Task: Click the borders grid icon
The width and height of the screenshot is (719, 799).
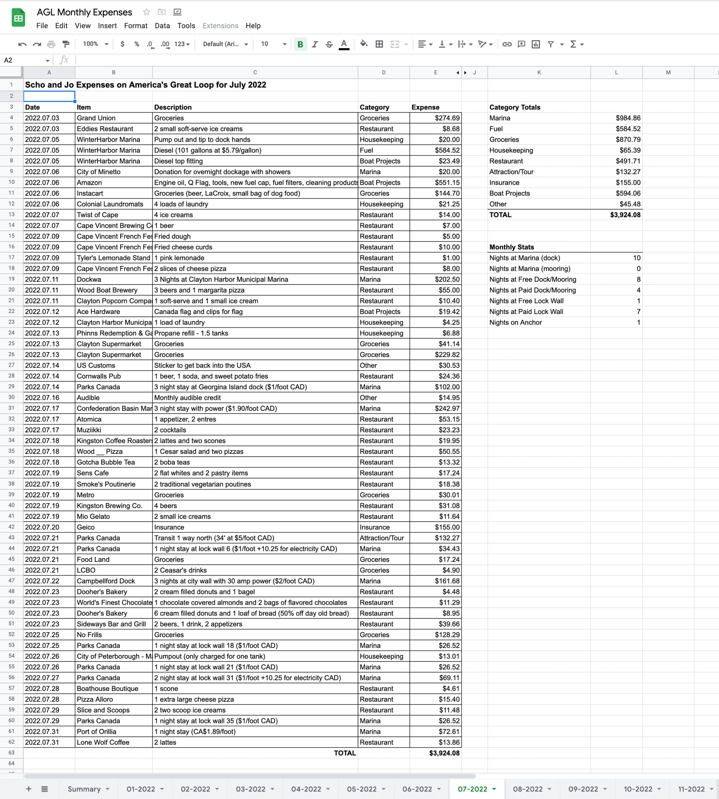Action: [x=379, y=44]
